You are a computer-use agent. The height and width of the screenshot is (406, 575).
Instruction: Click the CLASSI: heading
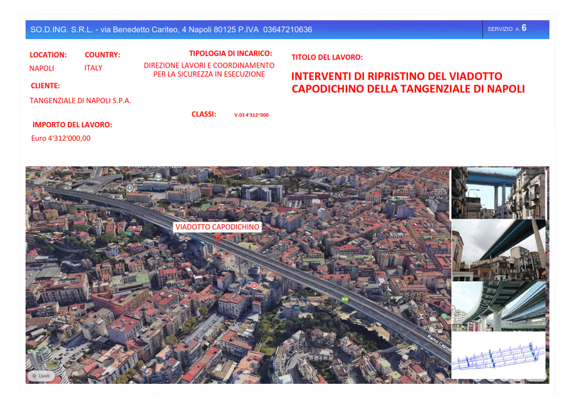(x=204, y=114)
